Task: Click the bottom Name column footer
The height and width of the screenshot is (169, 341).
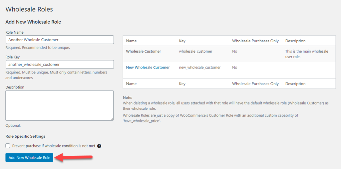Action: coord(131,84)
